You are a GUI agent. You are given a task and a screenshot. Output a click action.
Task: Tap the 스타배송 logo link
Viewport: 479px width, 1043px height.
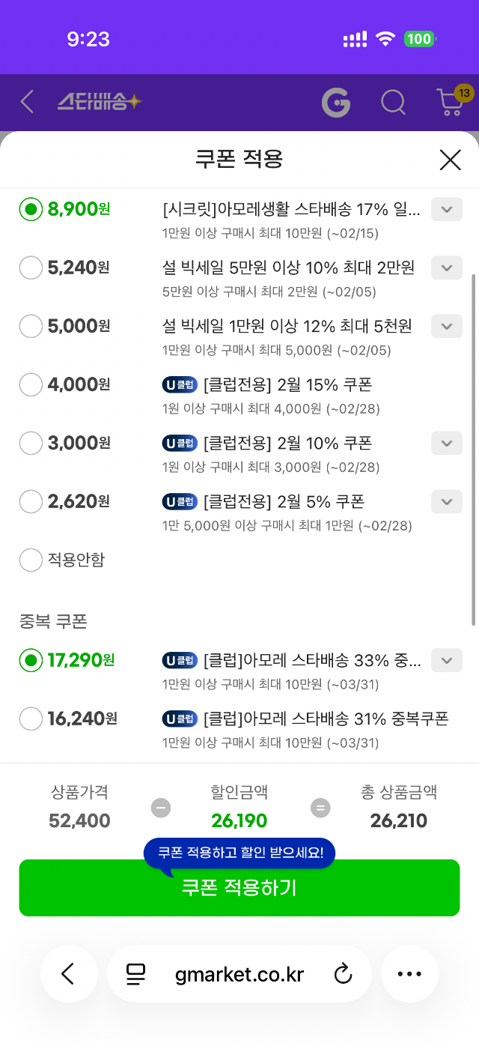pyautogui.click(x=99, y=102)
